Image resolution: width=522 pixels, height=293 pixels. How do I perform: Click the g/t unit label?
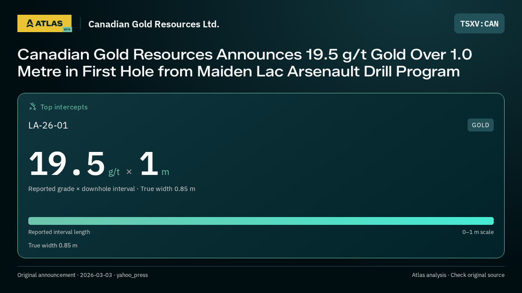(114, 172)
